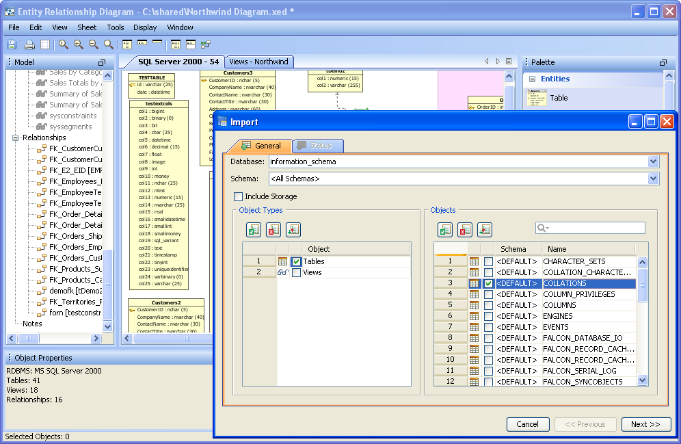The width and height of the screenshot is (681, 444).
Task: Click the next sheet arrow icon
Action: coord(498,62)
